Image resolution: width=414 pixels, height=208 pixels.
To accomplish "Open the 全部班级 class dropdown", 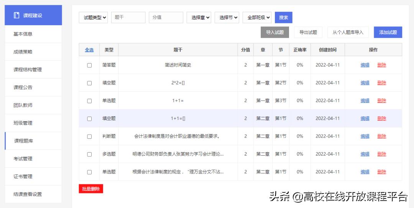I will [x=257, y=18].
